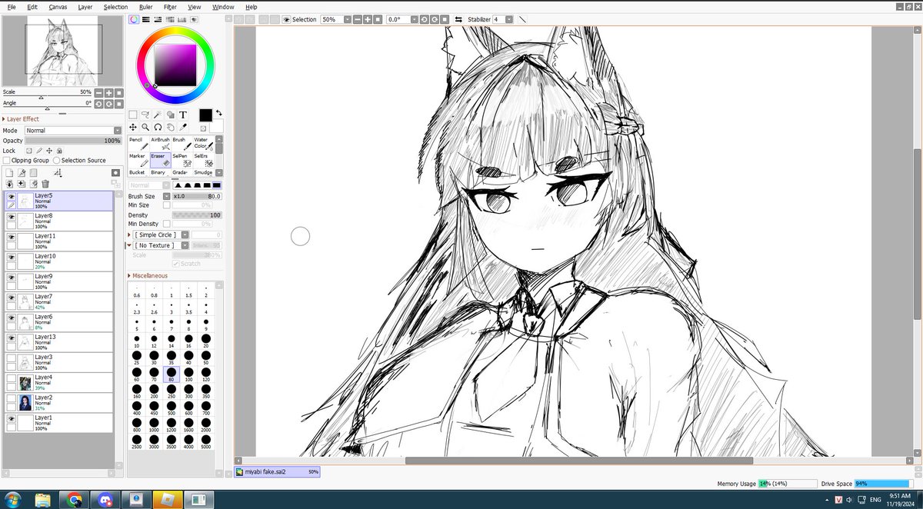This screenshot has width=923, height=509.
Task: Choose the Pencil brush
Action: 137,144
